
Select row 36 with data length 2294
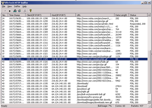75,51
